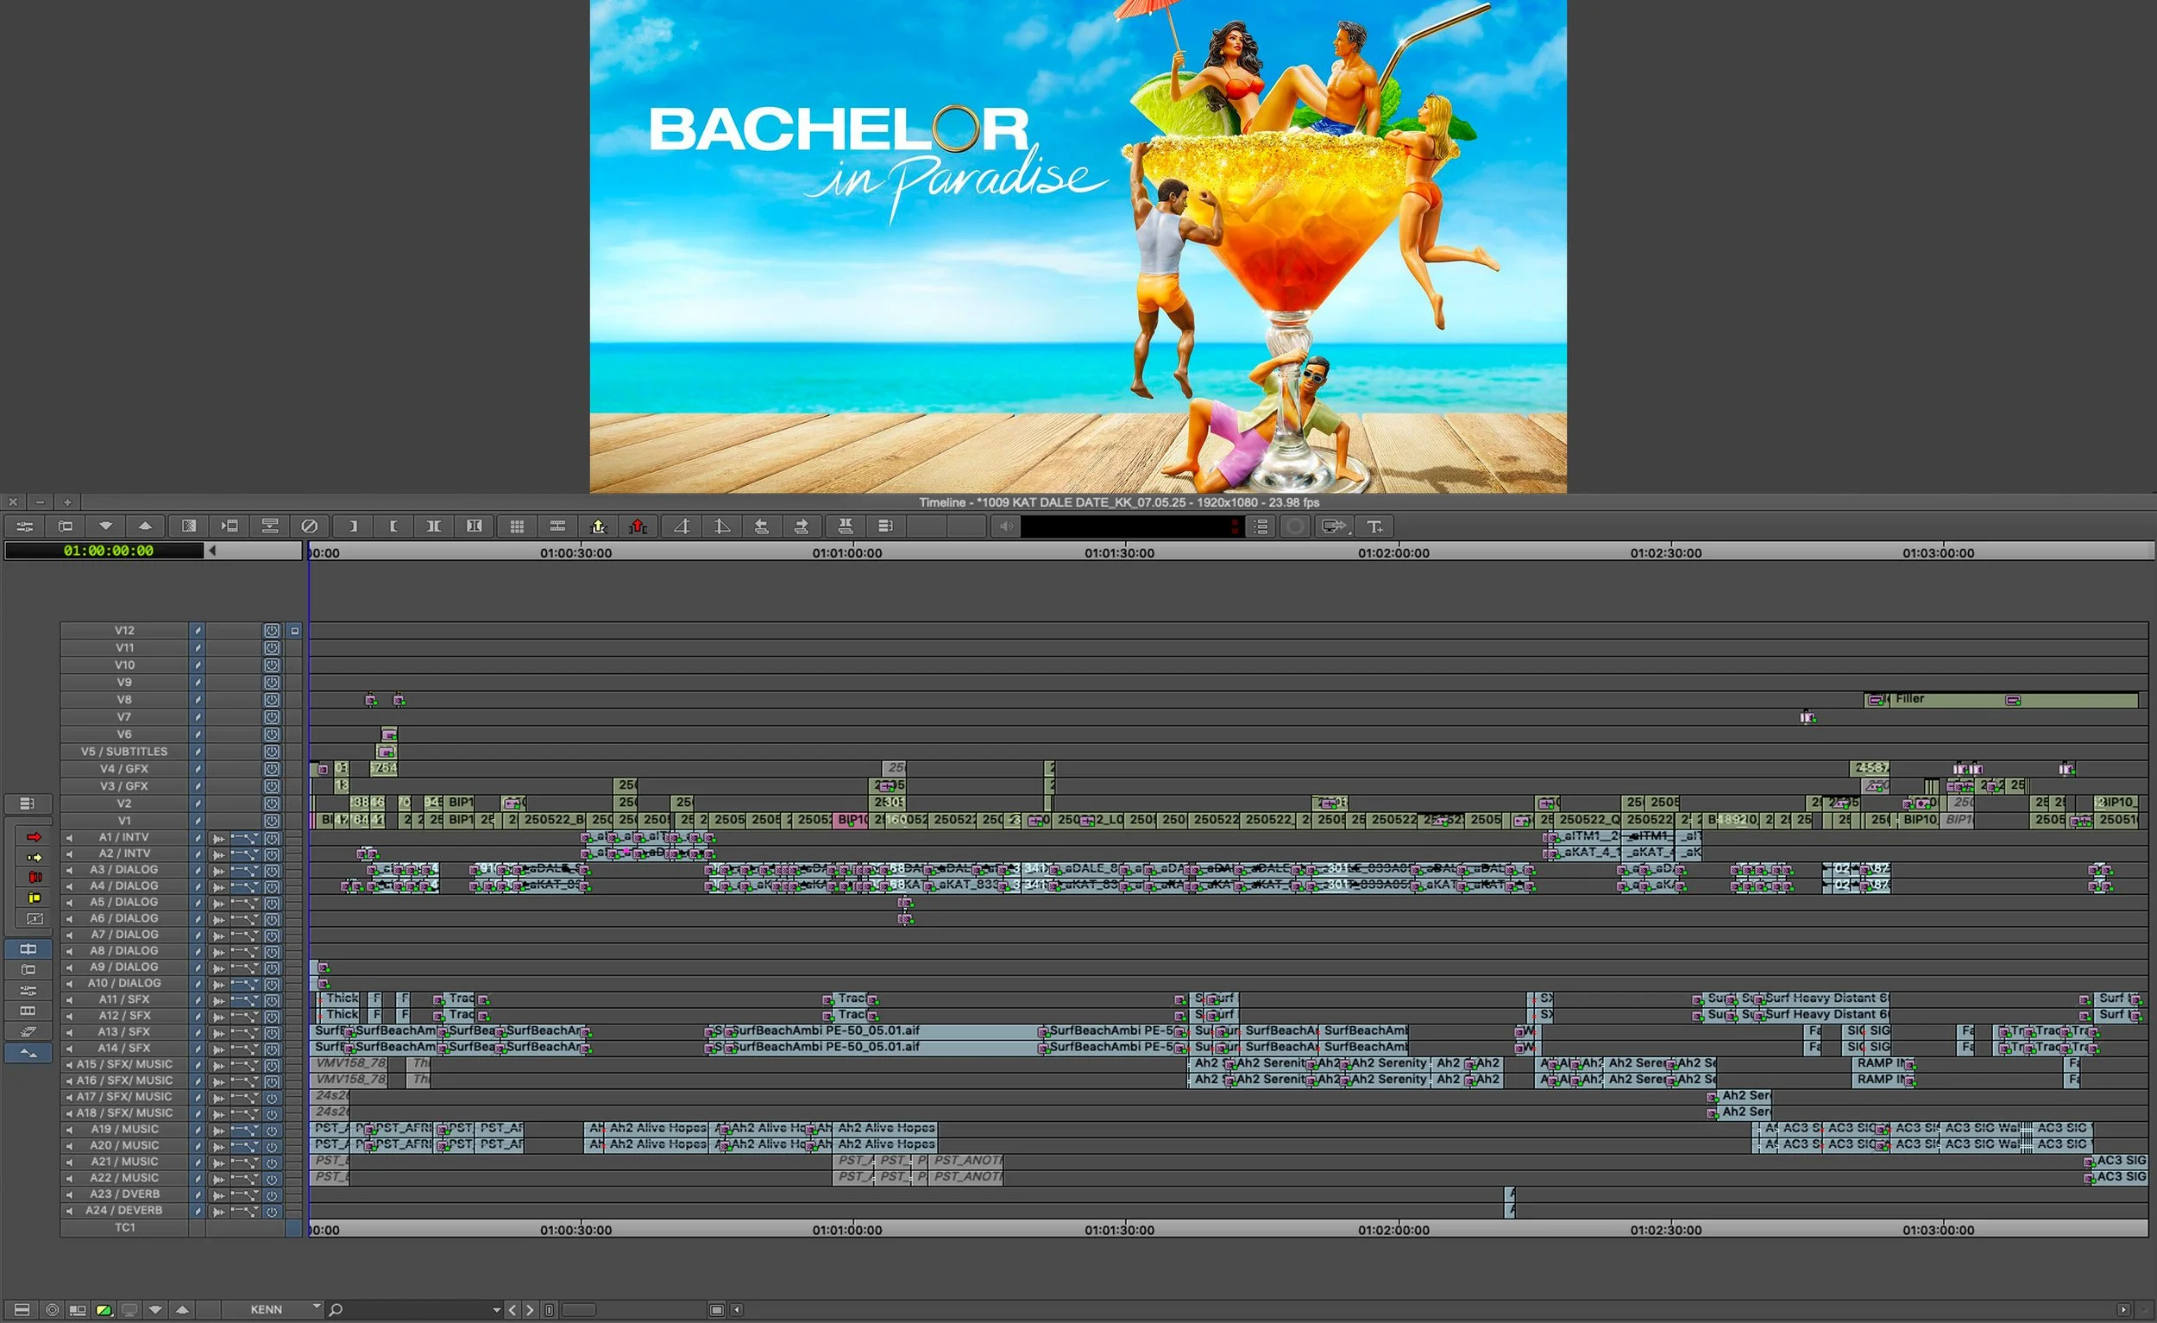Mute the A15 / SFX/ MUSIC speaker icon
Screen dimensions: 2157x1323
pos(68,1065)
